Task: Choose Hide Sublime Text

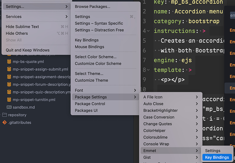Action: click(x=36, y=27)
